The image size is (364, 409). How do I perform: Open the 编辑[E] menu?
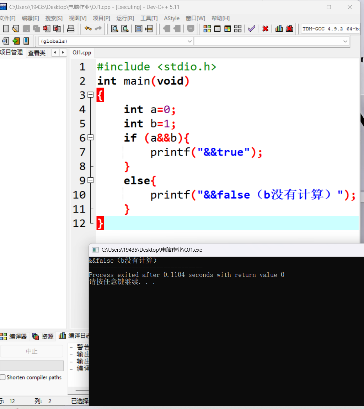coord(31,18)
